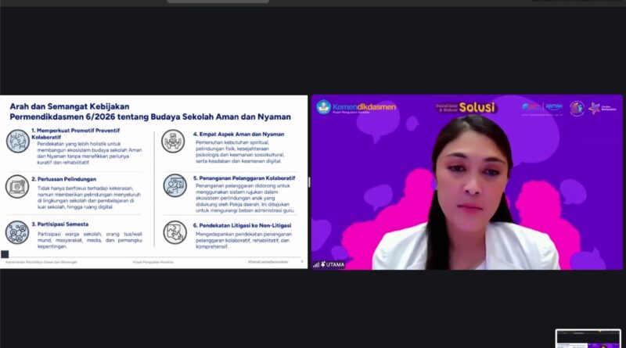Click the icon beside Empat Aspek Aman
The image size is (626, 348).
173,141
